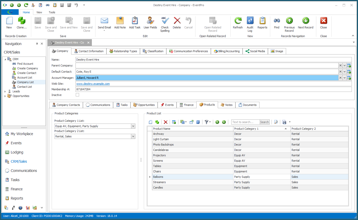The height and width of the screenshot is (220, 358).
Task: Close the Destiny Event Hire document tab
Action: click(88, 42)
